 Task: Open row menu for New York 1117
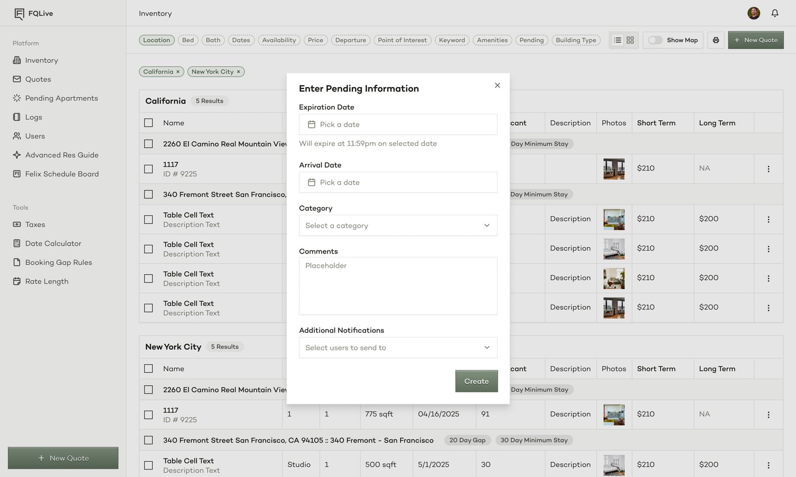pos(768,415)
